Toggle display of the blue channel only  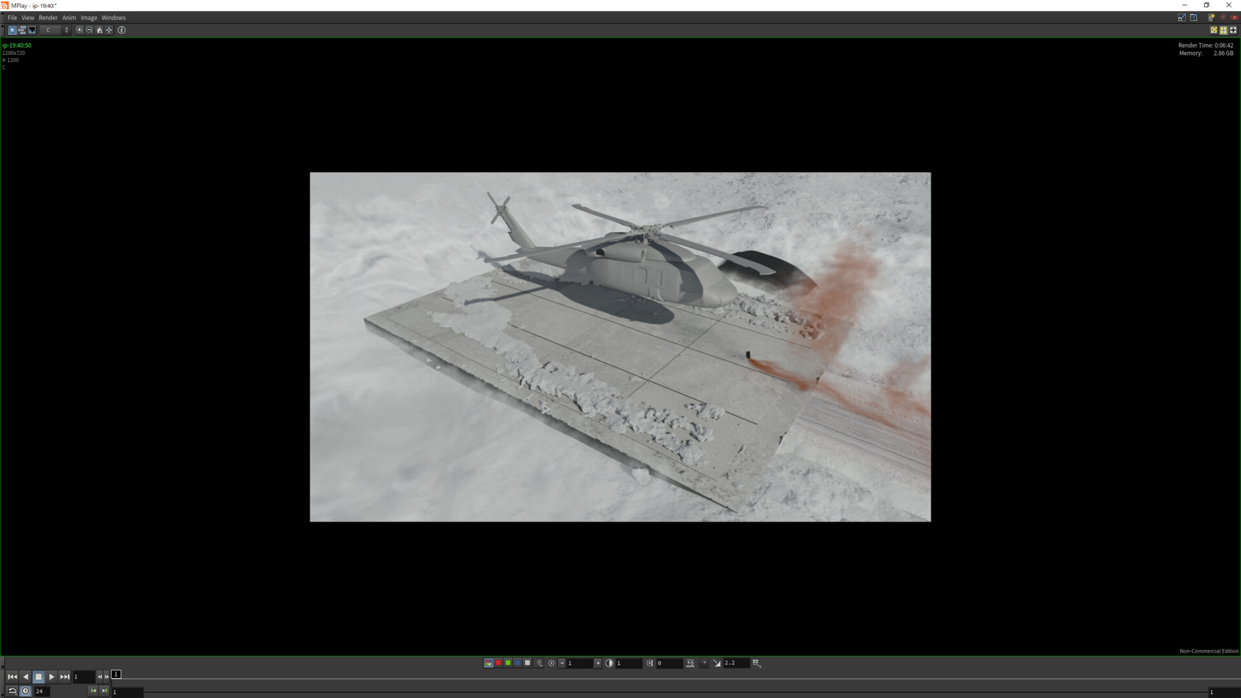[x=518, y=663]
